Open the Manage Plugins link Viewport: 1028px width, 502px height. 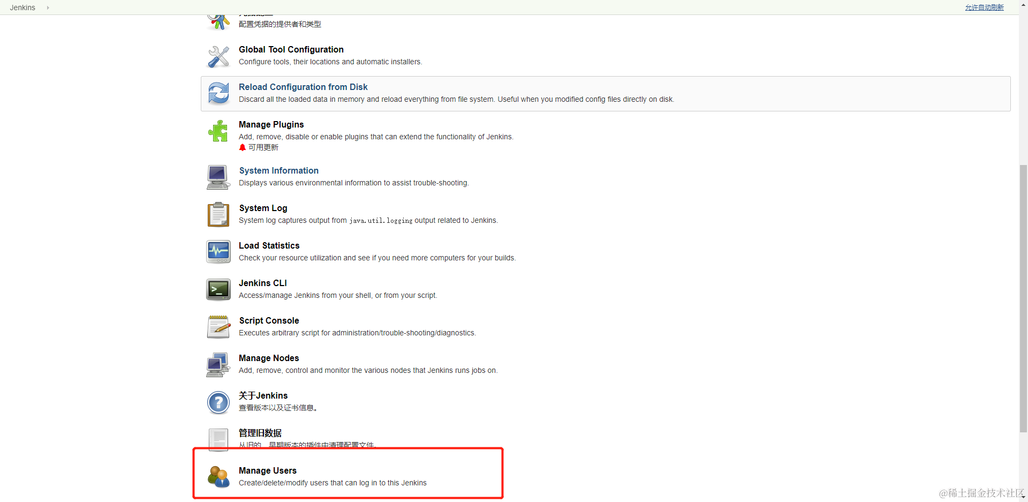click(271, 124)
